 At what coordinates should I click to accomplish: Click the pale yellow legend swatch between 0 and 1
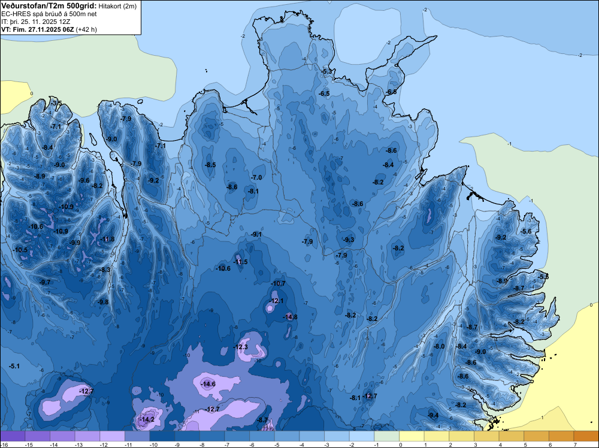click(x=412, y=436)
